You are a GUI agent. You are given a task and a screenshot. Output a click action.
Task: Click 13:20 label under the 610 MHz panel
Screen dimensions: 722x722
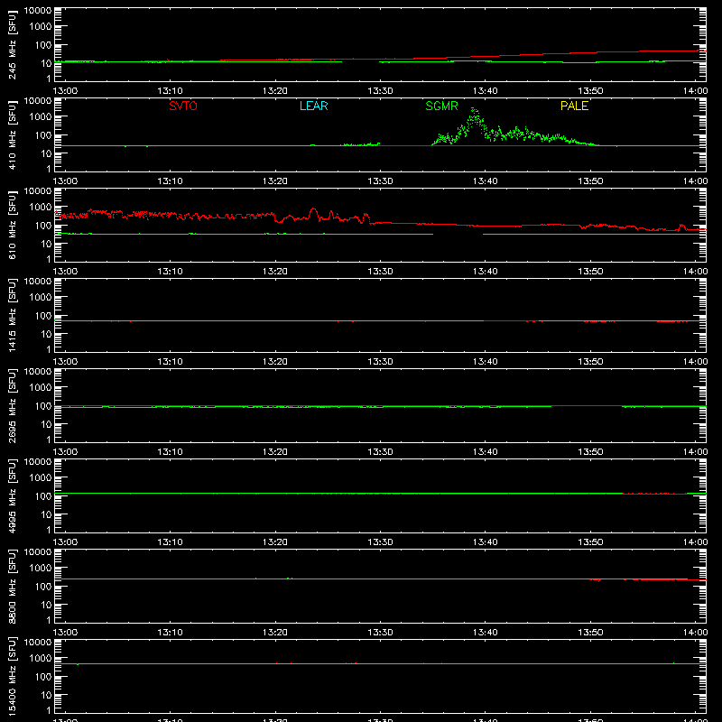pyautogui.click(x=275, y=272)
